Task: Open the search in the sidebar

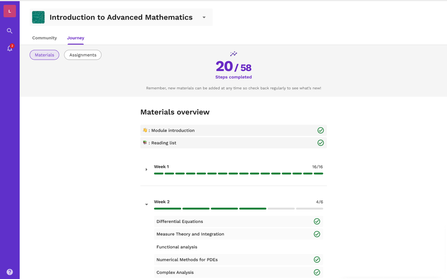Action: (9, 31)
